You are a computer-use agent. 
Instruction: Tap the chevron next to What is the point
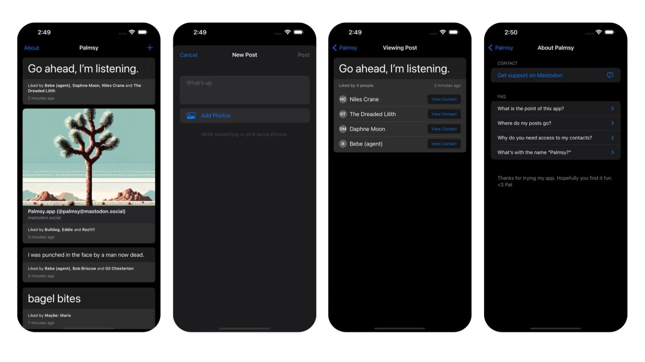[613, 108]
